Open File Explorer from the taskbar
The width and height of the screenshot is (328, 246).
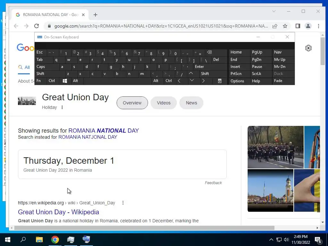click(x=39, y=240)
